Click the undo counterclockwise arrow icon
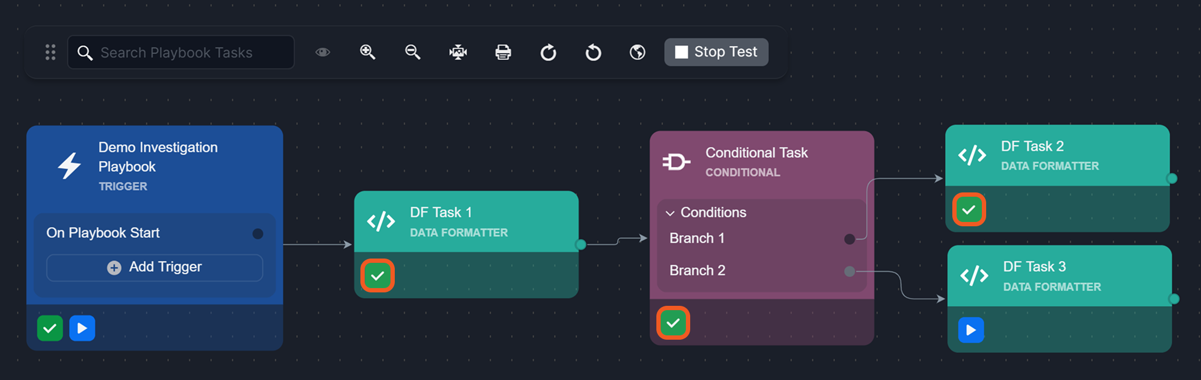Viewport: 1201px width, 380px height. point(593,52)
